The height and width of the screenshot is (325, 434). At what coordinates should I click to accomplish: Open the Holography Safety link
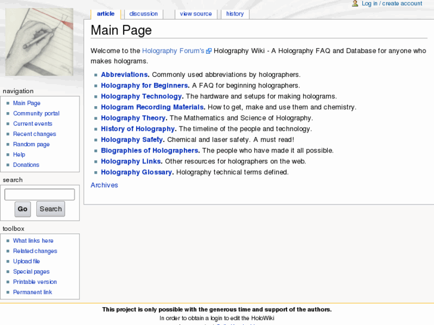coord(132,140)
